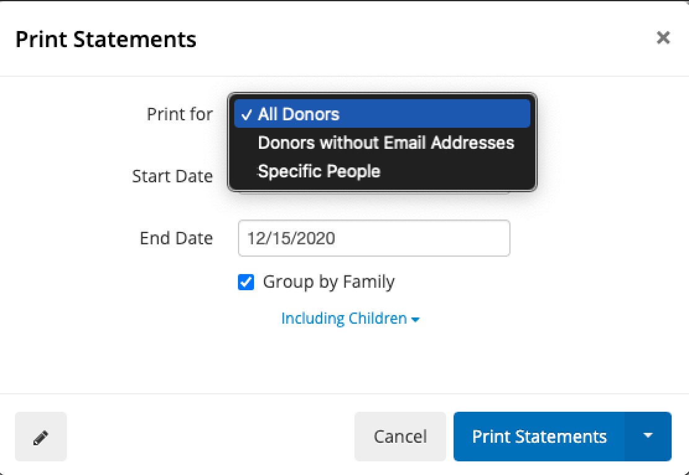
Task: Click the checkmark beside All Donors
Action: (x=247, y=114)
